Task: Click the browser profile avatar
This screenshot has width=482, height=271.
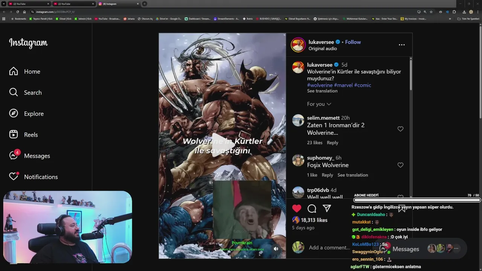Action: pyautogui.click(x=471, y=12)
